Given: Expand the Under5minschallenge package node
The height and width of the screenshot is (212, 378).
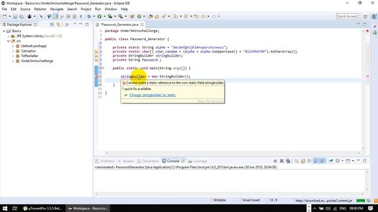Looking at the screenshot, I should point(13,61).
